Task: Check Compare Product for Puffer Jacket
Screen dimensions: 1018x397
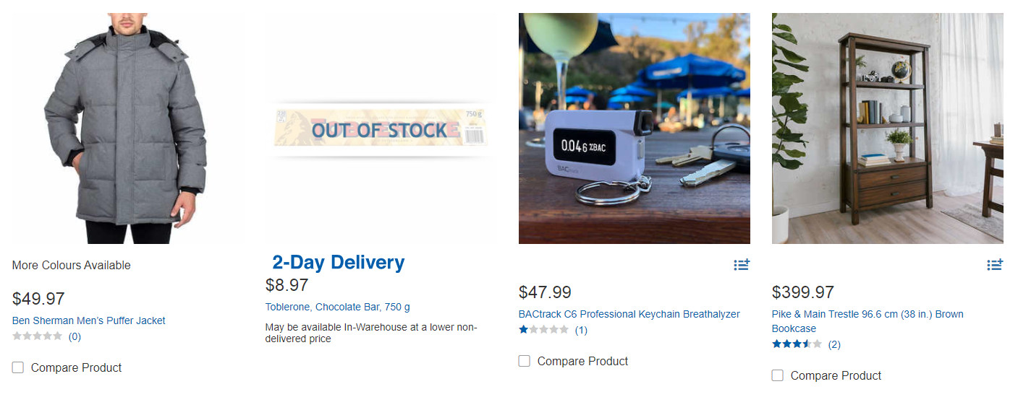Action: coord(18,367)
